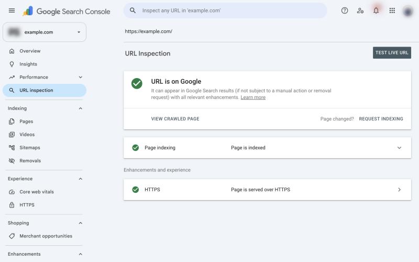Open the example.com property selector dropdown
The height and width of the screenshot is (262, 419).
pyautogui.click(x=45, y=32)
